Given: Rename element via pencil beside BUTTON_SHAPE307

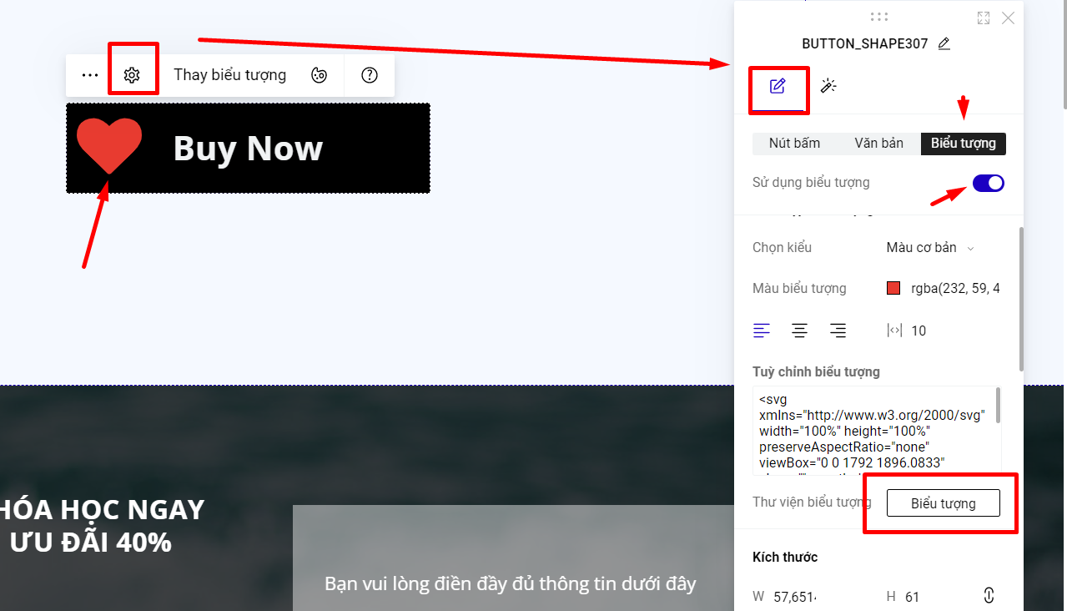Looking at the screenshot, I should [944, 44].
